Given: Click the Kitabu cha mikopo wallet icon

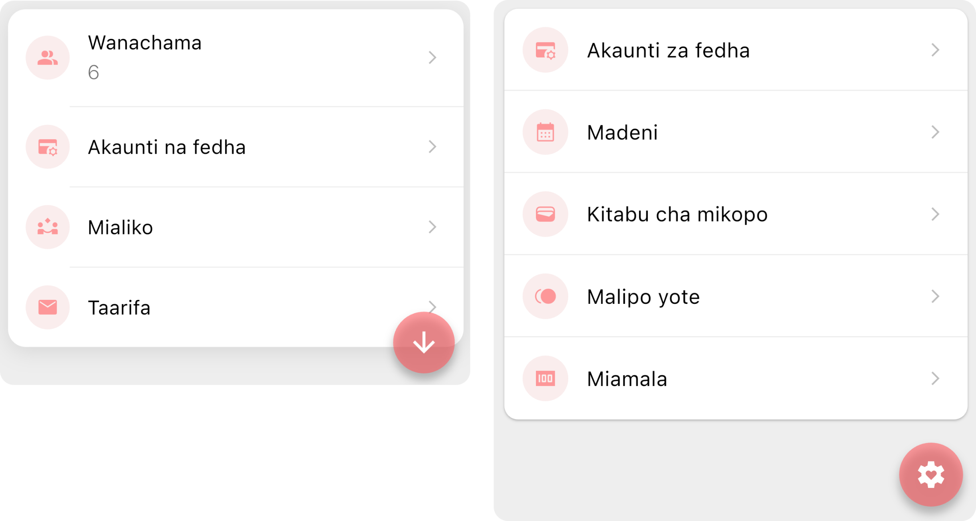Looking at the screenshot, I should click(546, 214).
